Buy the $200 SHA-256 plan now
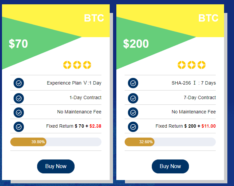 coord(170,166)
